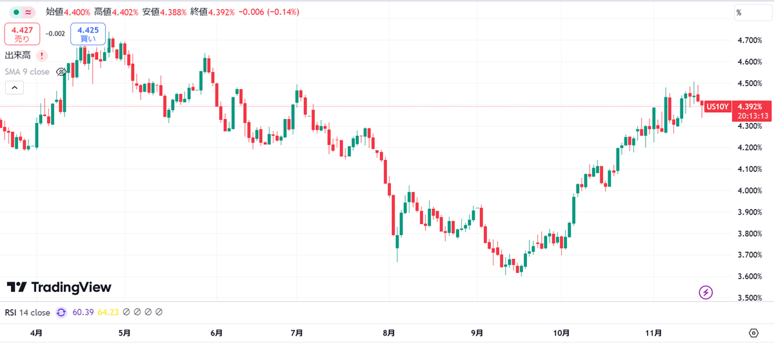This screenshot has height=344, width=774.
Task: Open chart time axis settings gear
Action: click(753, 333)
